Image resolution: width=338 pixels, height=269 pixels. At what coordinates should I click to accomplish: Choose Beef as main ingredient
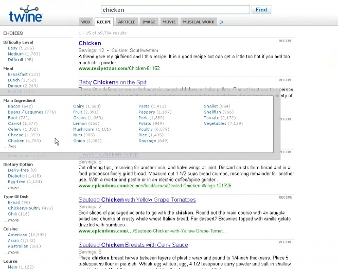click(x=12, y=118)
